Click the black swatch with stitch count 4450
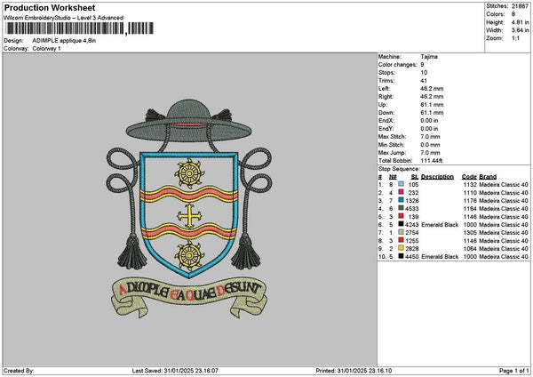The image size is (533, 377). (x=402, y=256)
